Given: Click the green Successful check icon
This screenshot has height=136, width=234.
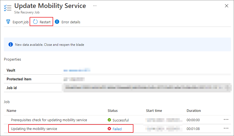Looking at the screenshot, I should click(x=109, y=120).
